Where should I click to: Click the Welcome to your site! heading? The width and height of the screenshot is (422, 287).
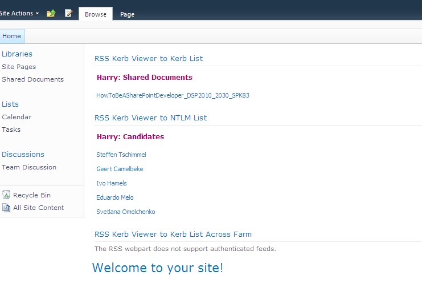click(x=158, y=268)
